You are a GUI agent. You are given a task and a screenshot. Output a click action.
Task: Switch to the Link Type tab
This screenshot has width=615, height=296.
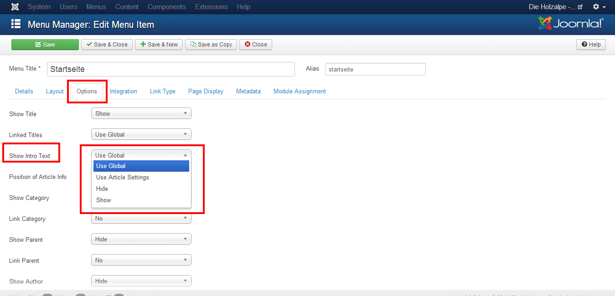coord(163,91)
